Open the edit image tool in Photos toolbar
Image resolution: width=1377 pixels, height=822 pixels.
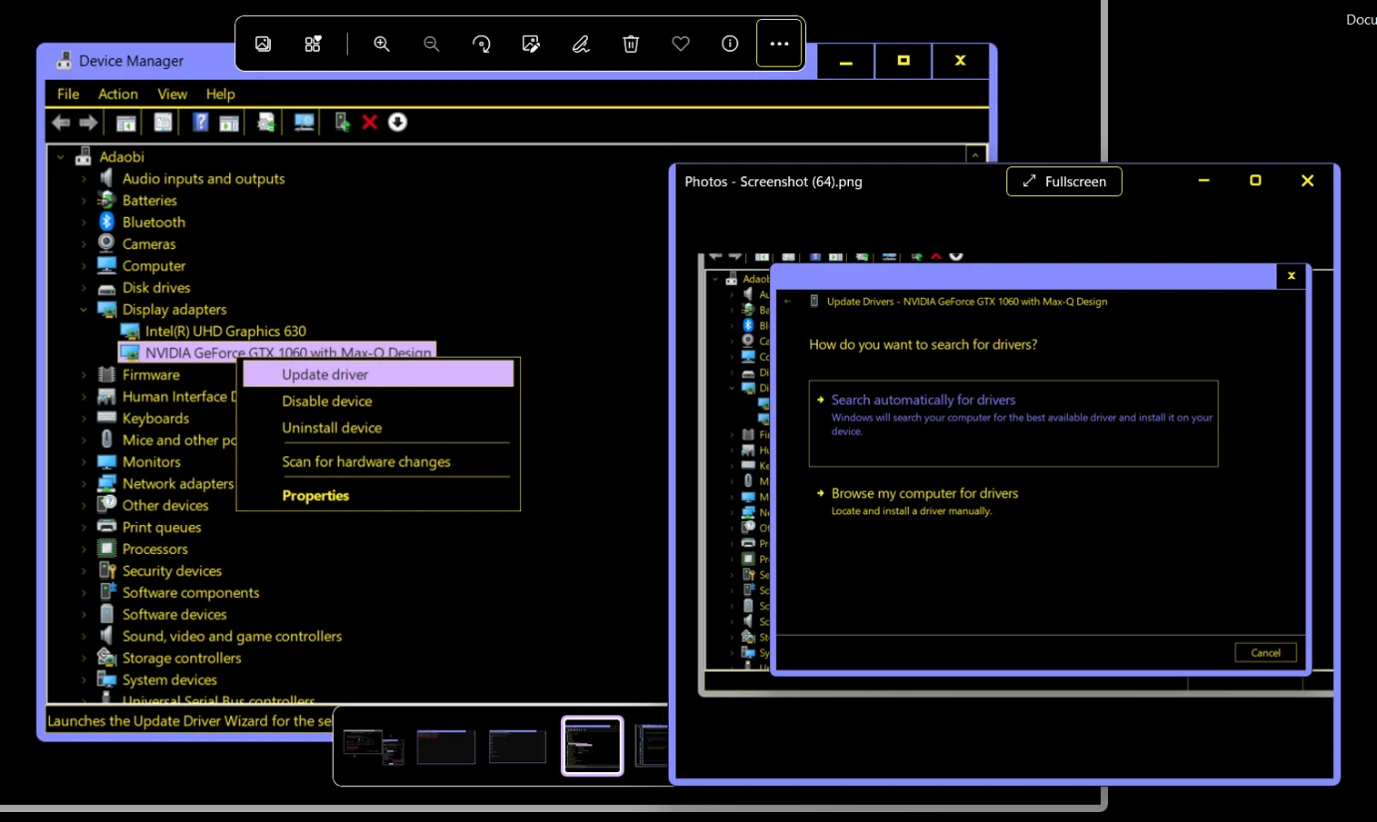531,44
